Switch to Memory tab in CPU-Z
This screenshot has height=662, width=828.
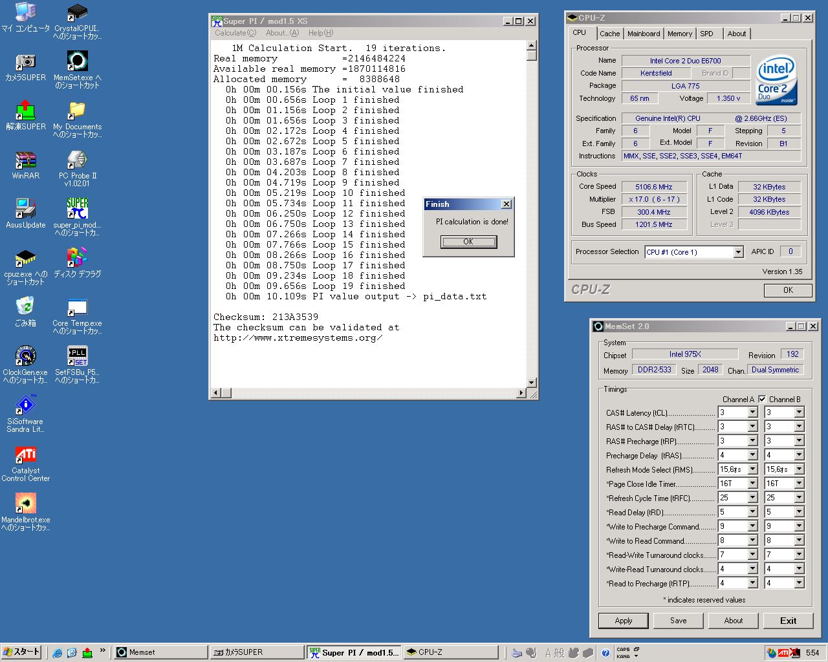pyautogui.click(x=680, y=34)
